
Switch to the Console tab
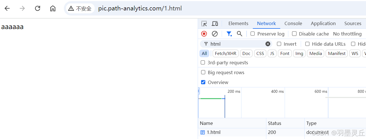pyautogui.click(x=293, y=24)
